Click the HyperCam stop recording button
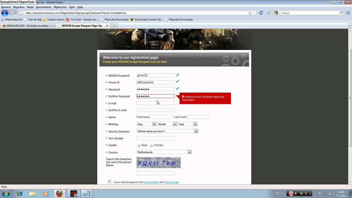 click(x=296, y=194)
